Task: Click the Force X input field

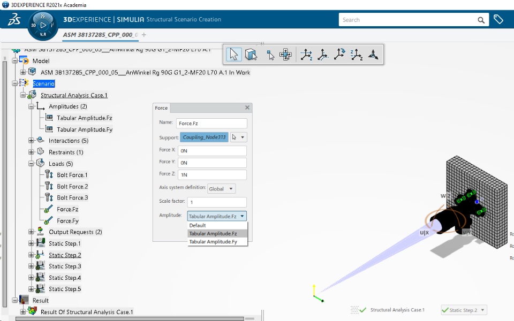Action: (x=212, y=151)
